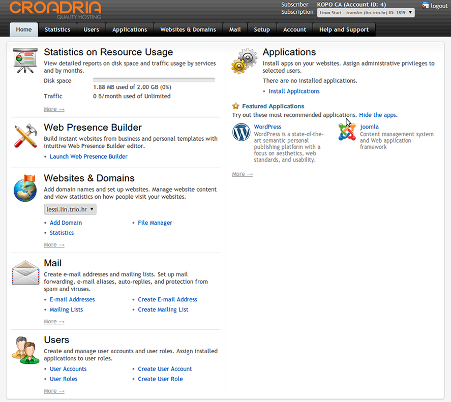Hide the apps link
Viewport: 451px width, 402px height.
378,115
